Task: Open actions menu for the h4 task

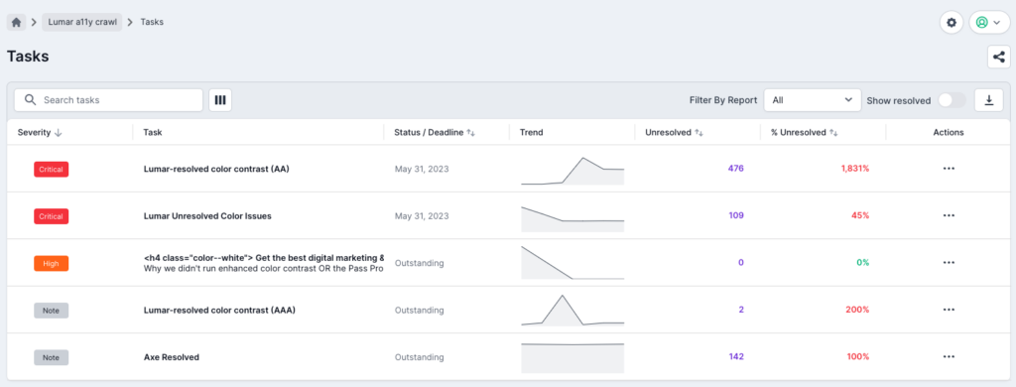Action: coord(949,263)
